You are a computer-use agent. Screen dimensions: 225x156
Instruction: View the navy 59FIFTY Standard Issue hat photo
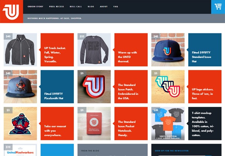coord(168,50)
